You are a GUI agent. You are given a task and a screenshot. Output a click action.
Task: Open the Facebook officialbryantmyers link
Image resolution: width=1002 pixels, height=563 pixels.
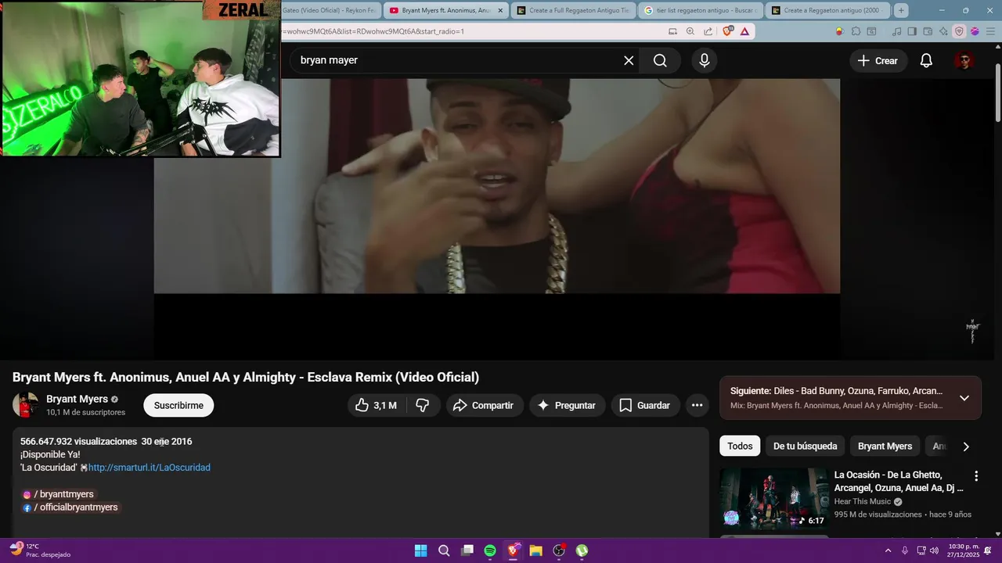70,507
